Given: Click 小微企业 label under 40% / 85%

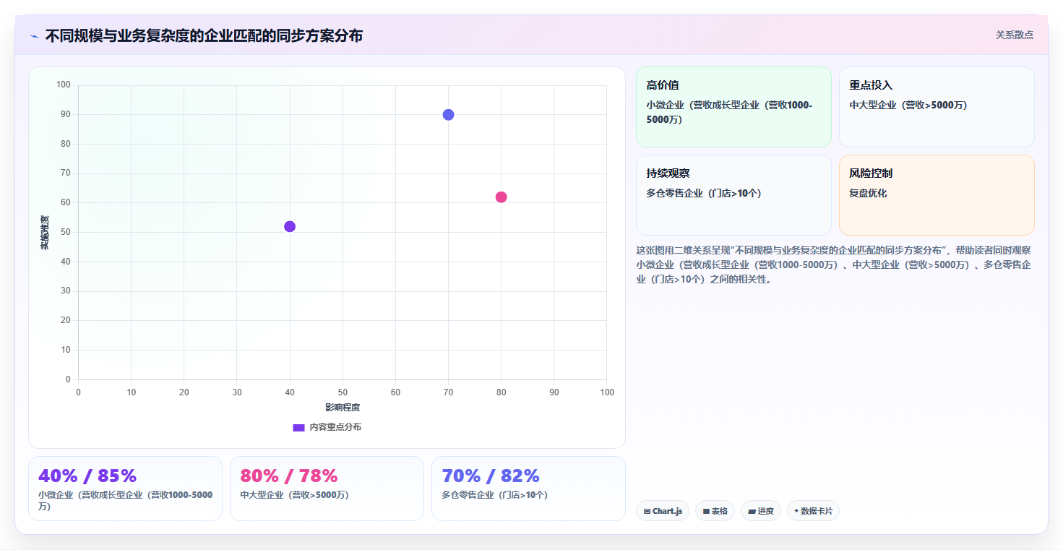Looking at the screenshot, I should [x=126, y=501].
